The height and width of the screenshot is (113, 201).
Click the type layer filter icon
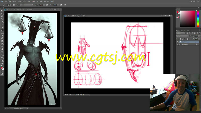pyautogui.click(x=192, y=33)
